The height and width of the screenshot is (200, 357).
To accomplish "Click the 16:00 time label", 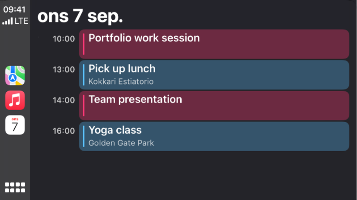I will 64,131.
